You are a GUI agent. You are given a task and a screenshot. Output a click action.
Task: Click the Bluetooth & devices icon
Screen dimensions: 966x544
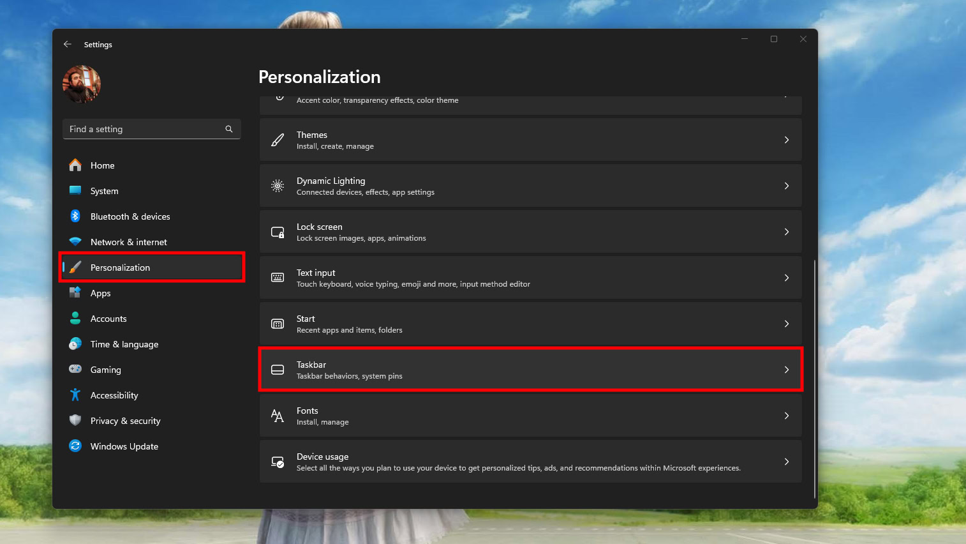tap(75, 216)
